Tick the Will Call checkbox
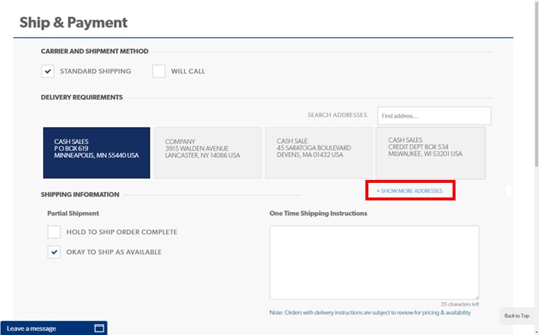The image size is (539, 335). 159,72
